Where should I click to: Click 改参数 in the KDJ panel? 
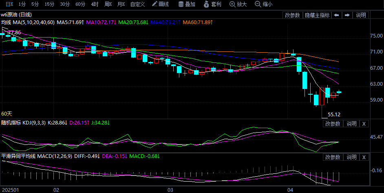333,124
